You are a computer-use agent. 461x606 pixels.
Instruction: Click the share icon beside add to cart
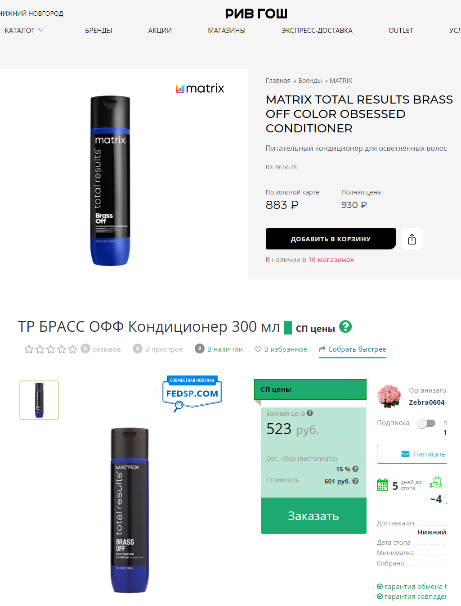(412, 239)
